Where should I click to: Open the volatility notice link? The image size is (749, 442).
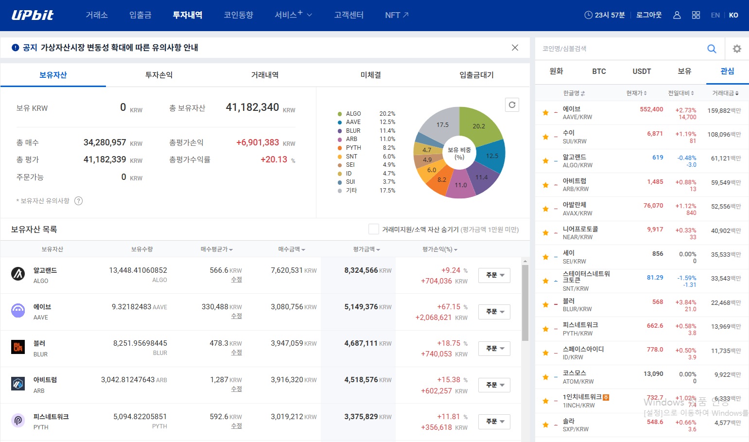[x=119, y=48]
